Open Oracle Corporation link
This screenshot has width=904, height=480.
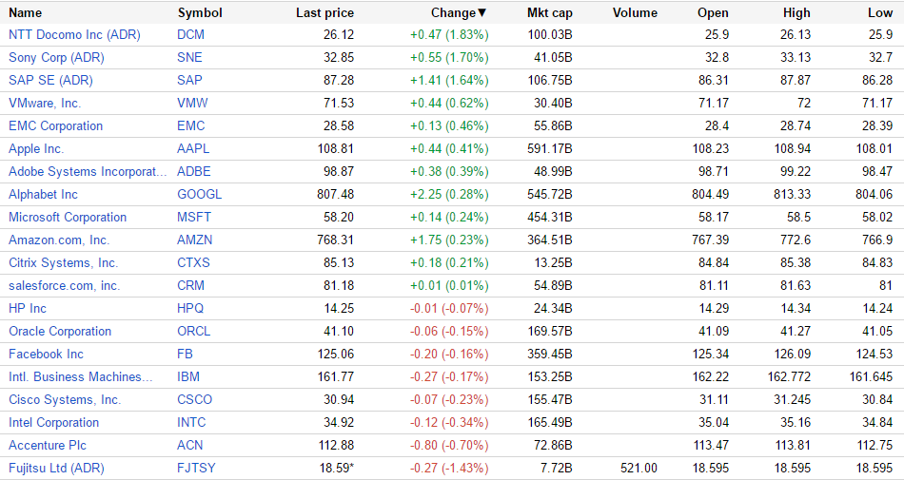60,331
